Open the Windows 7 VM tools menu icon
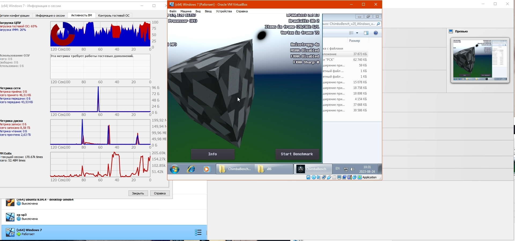This screenshot has width=515, height=241. [198, 232]
